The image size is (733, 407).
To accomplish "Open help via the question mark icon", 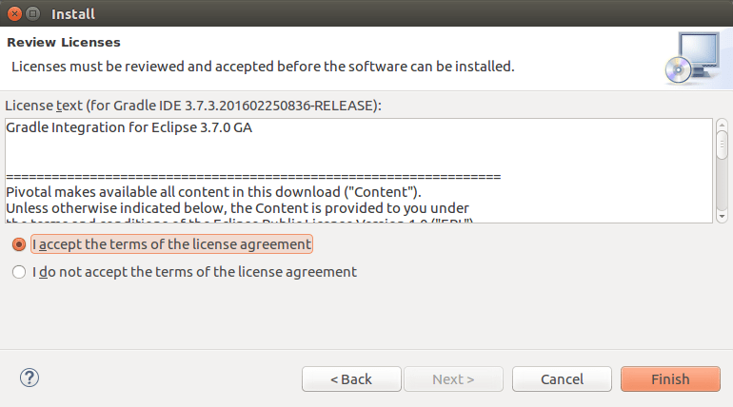I will (29, 378).
